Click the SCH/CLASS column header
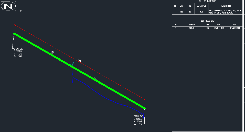245x132 pixels. click(201, 6)
